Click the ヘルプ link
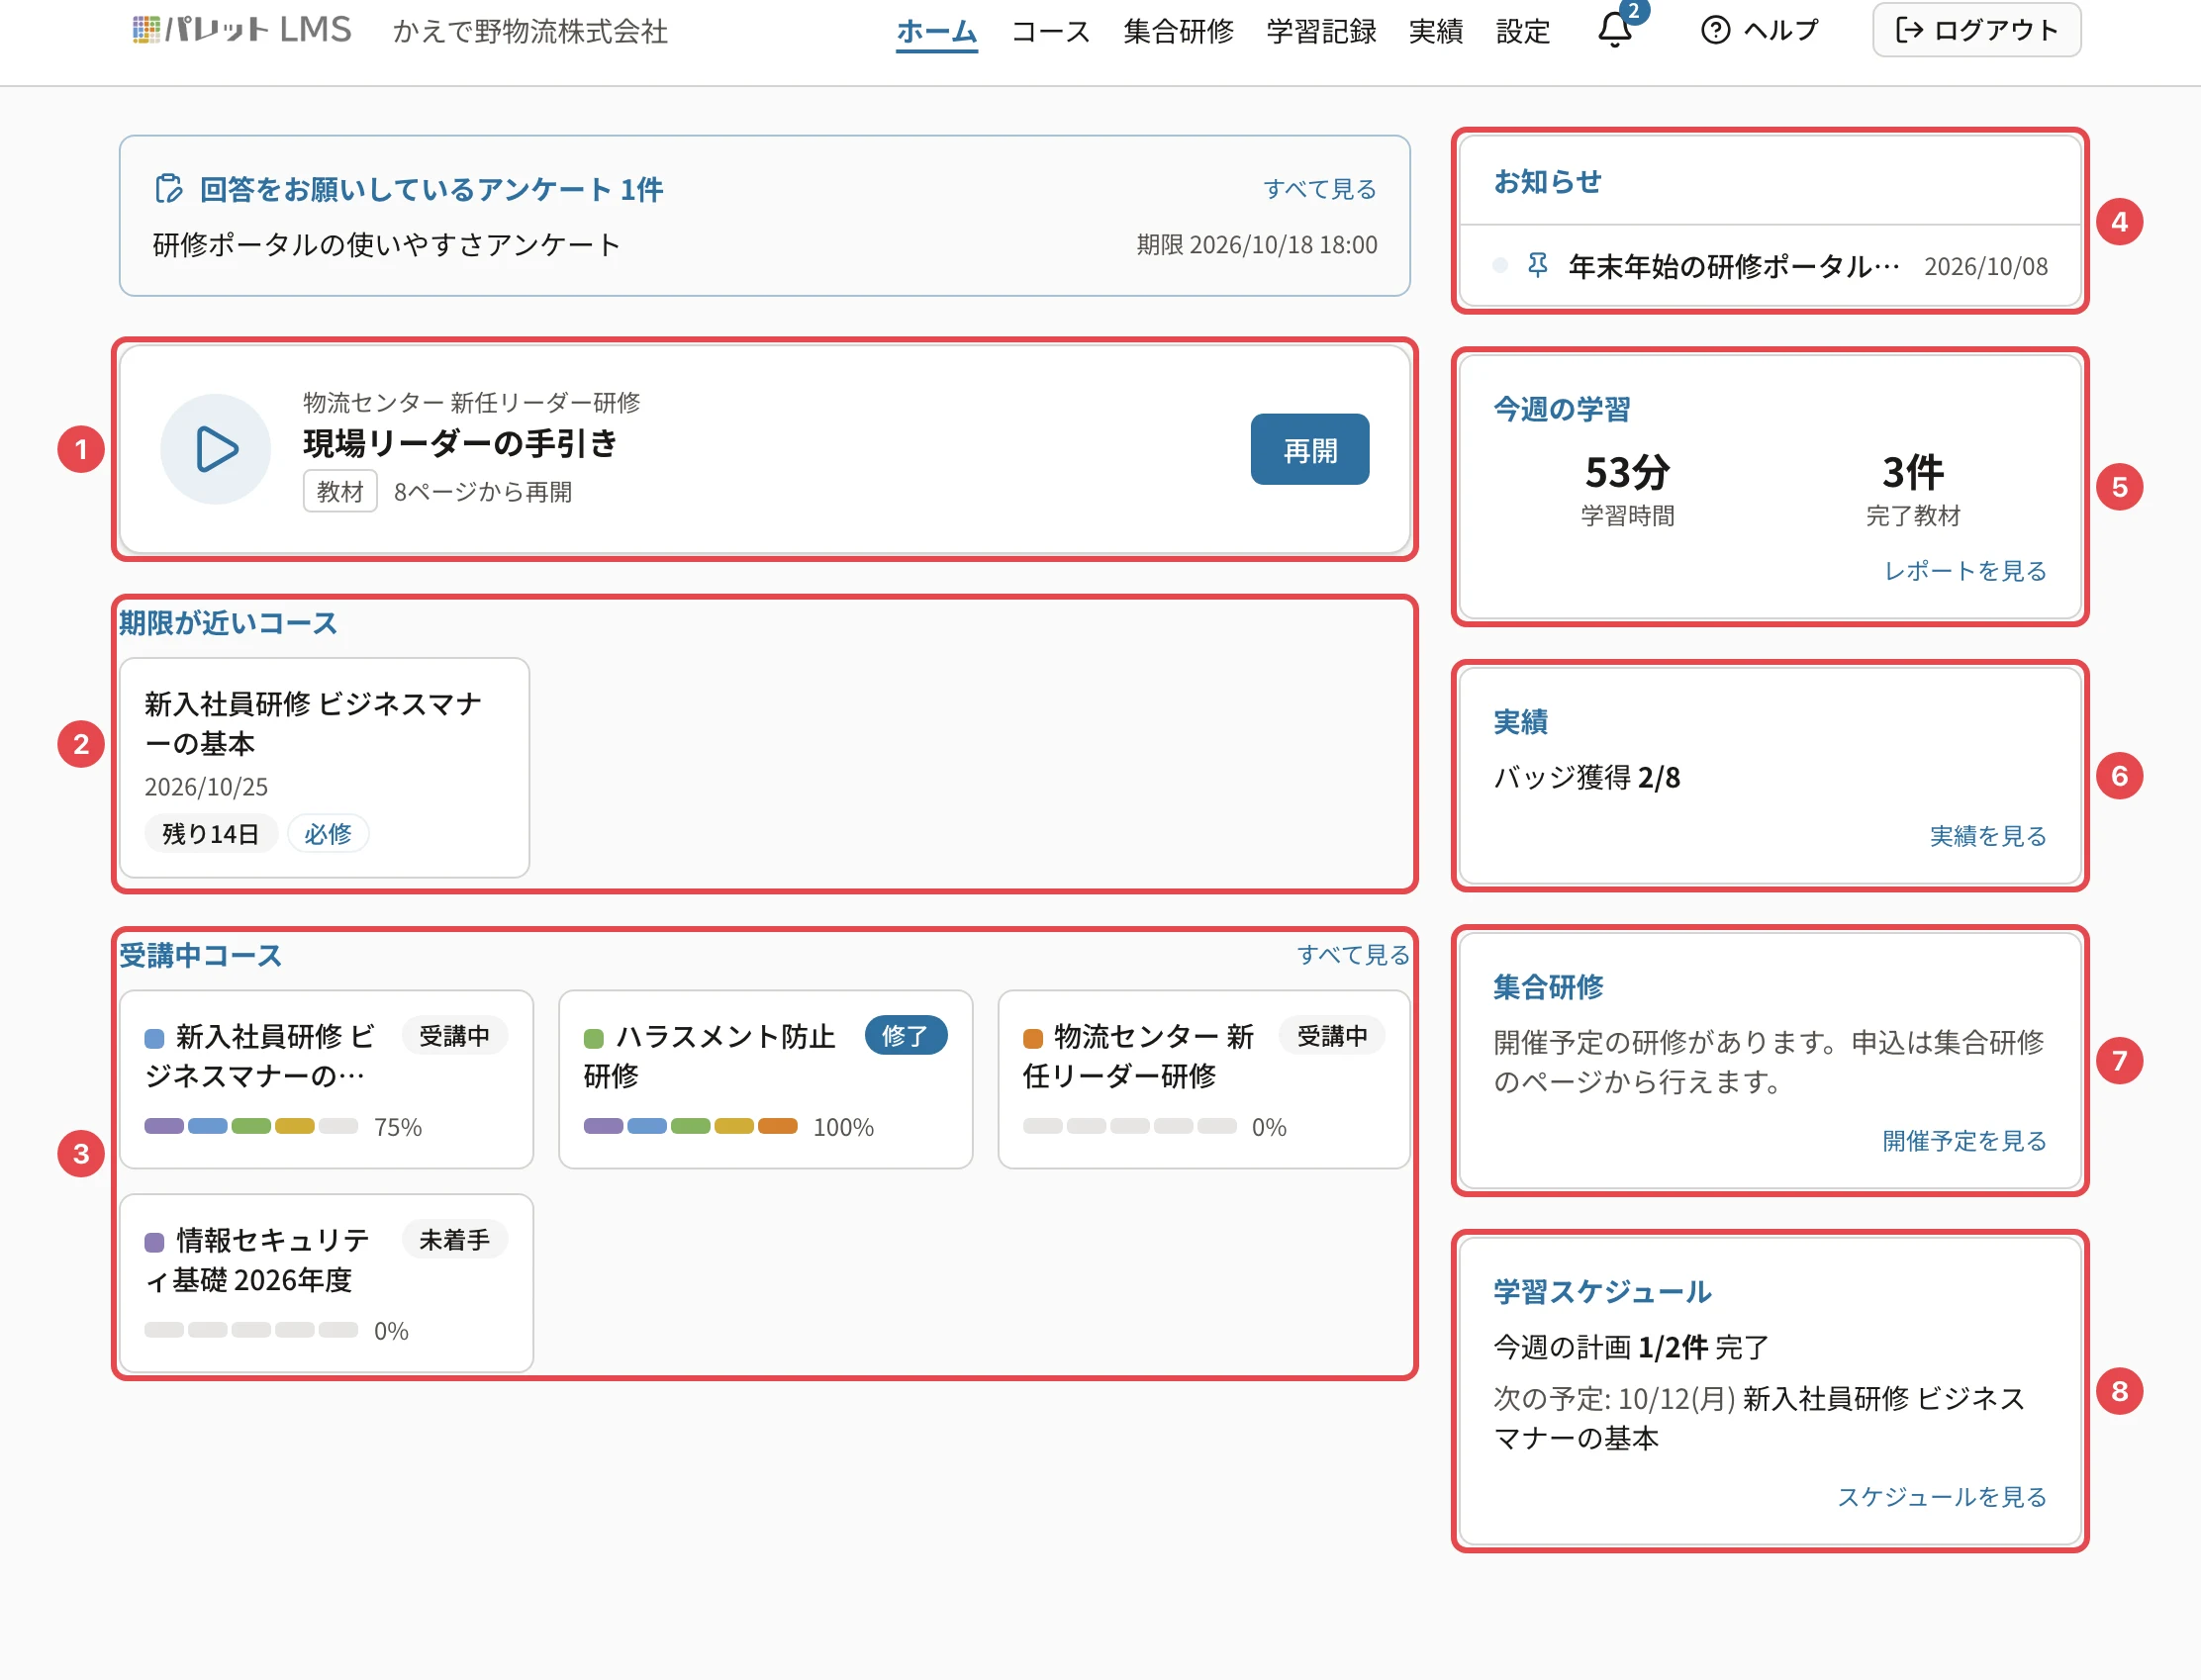 pyautogui.click(x=1759, y=30)
